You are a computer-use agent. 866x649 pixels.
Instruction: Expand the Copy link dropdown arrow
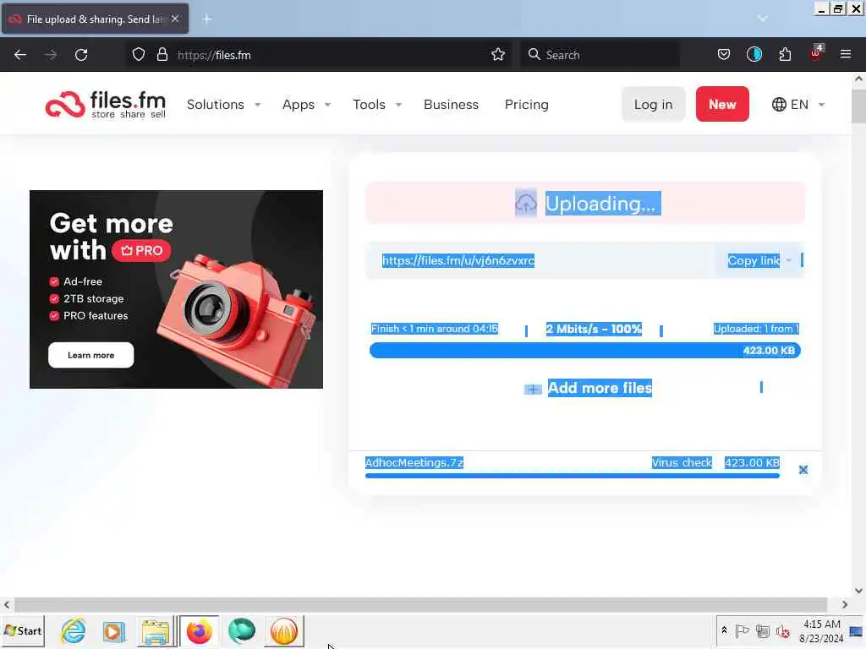tap(789, 260)
